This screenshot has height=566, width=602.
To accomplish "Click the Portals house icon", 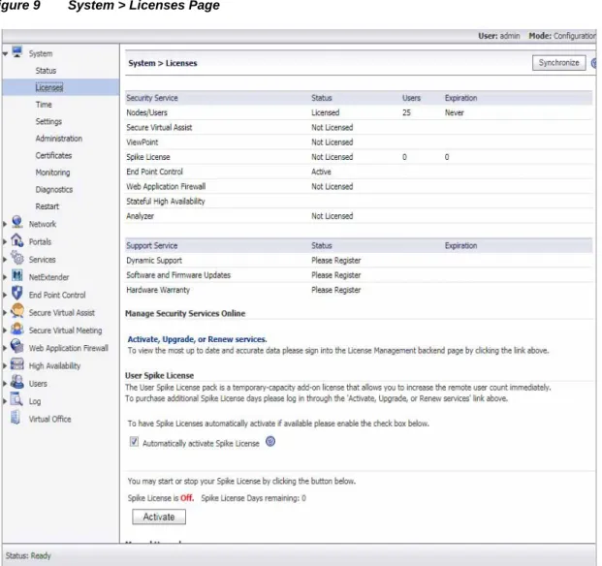I will [x=16, y=240].
